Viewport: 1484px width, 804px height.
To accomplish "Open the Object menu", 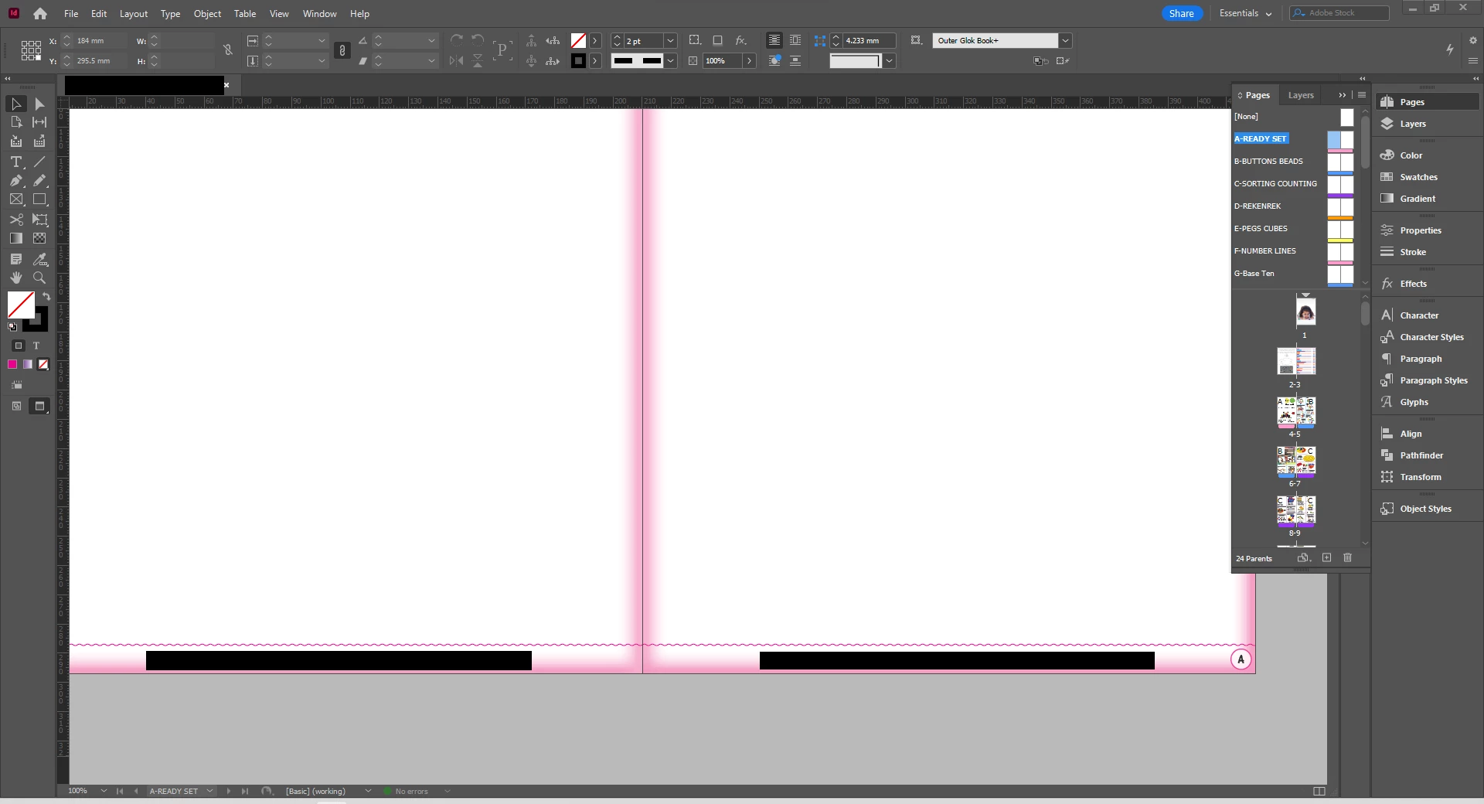I will (x=207, y=14).
